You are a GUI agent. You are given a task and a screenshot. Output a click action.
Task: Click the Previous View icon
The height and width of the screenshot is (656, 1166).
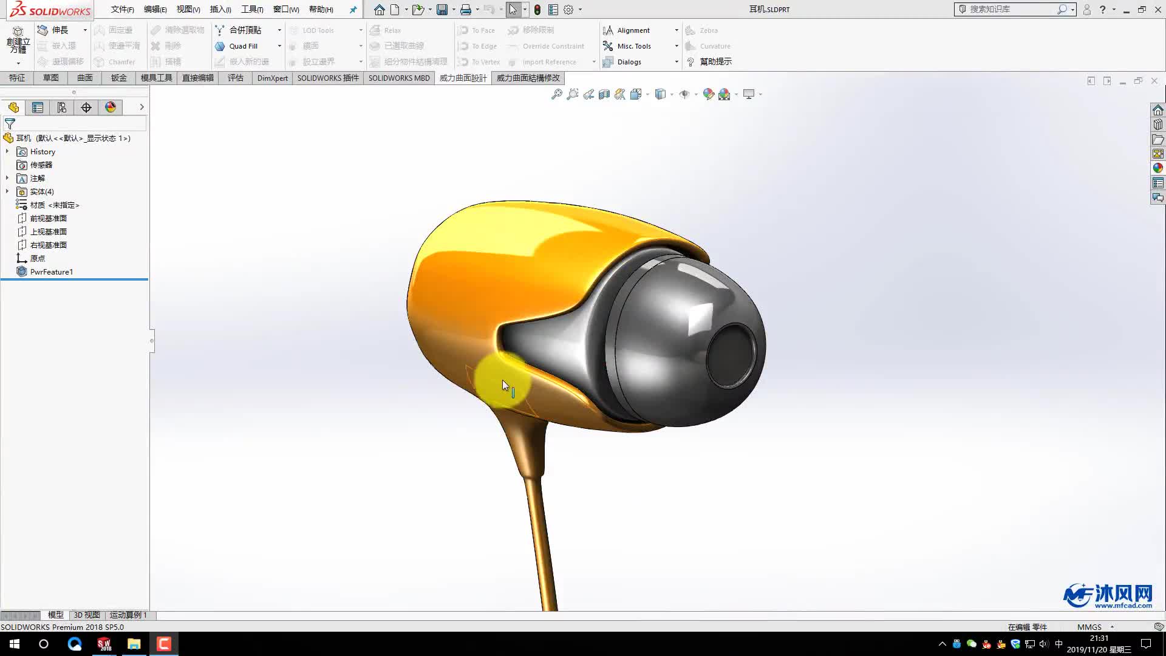tap(588, 94)
